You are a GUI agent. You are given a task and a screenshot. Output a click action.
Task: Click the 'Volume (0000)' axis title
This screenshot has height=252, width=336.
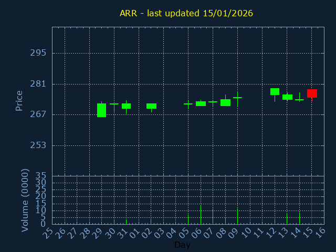[25, 200]
